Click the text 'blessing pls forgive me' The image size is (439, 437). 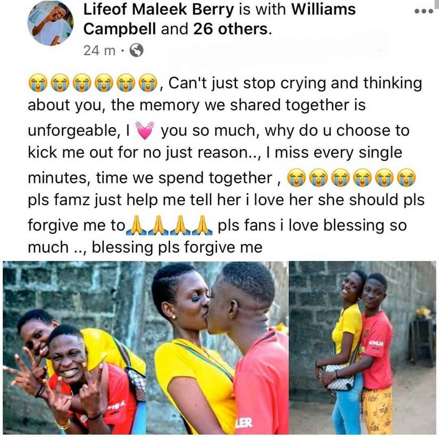pos(177,247)
